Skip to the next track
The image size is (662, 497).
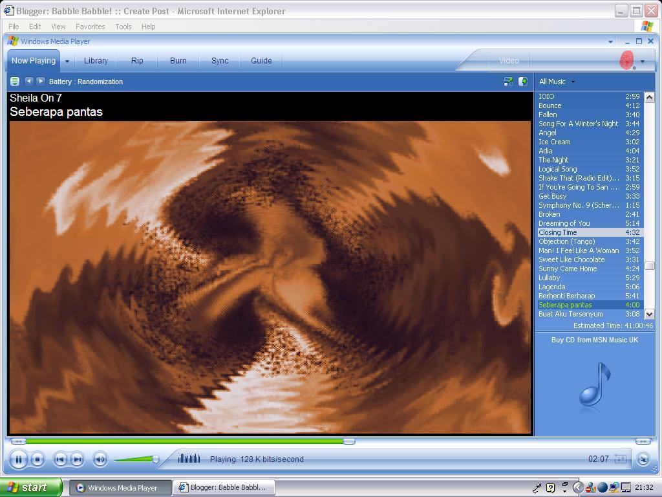click(76, 459)
